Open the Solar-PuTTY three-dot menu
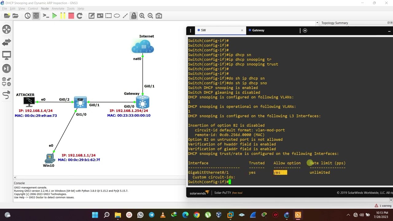 tap(190, 30)
